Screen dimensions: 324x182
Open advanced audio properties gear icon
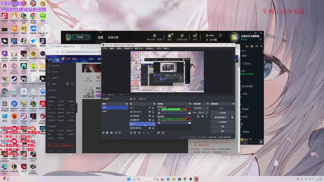(x=159, y=133)
